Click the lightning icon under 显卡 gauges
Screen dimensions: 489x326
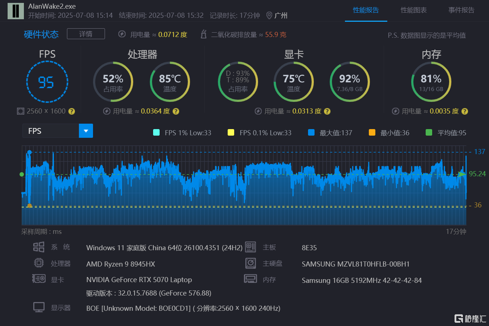click(x=258, y=111)
